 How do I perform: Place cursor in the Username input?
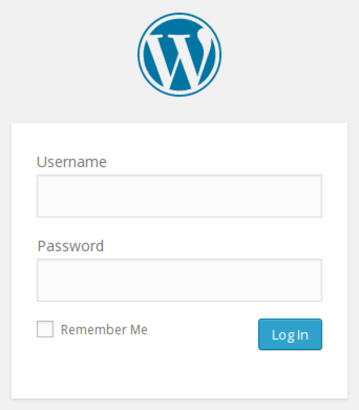[180, 196]
